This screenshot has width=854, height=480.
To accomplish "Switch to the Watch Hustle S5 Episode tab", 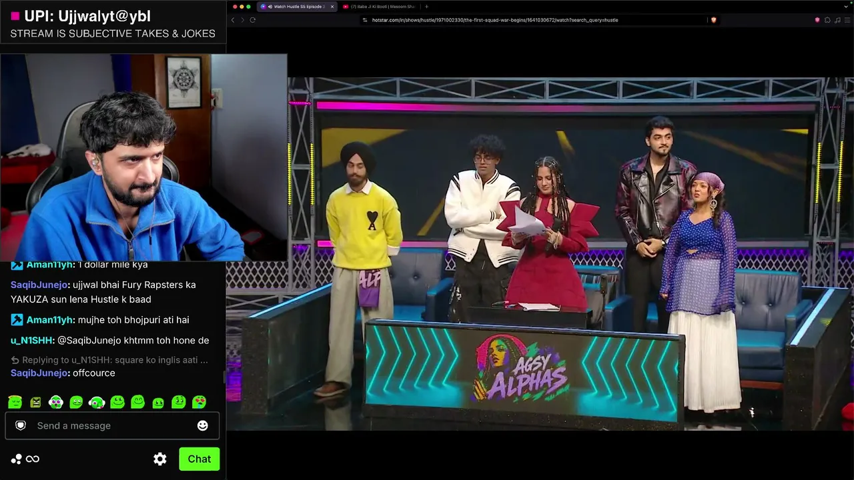I will click(296, 7).
